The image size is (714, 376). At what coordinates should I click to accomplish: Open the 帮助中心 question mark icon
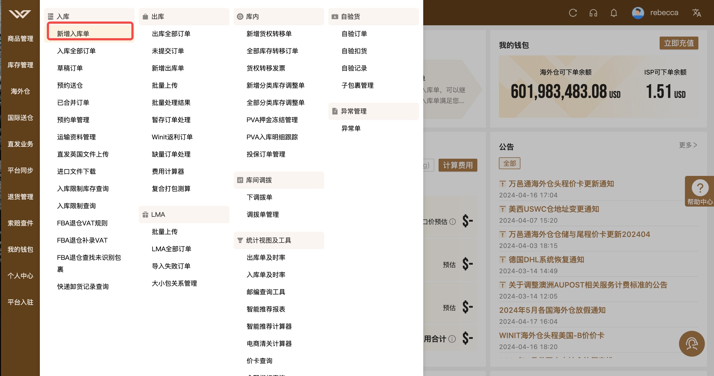[x=700, y=188]
